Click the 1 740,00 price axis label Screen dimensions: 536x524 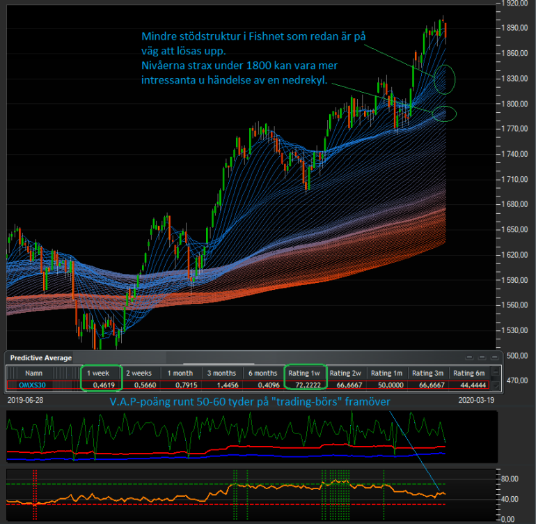tap(515, 155)
